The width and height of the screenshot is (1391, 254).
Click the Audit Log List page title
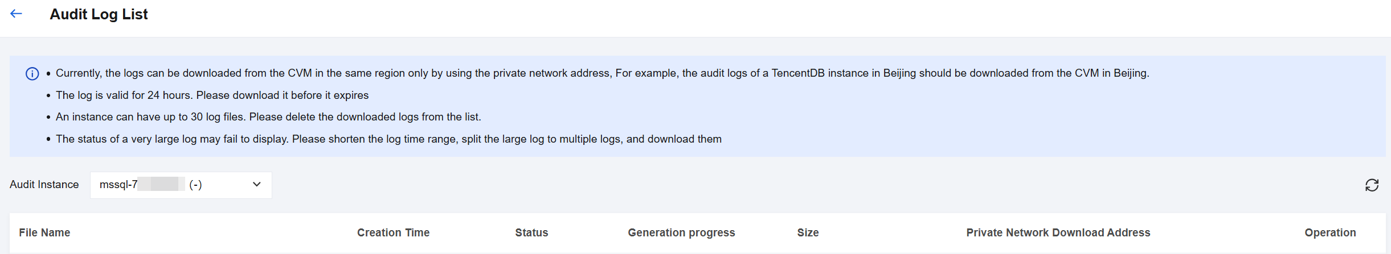(99, 14)
